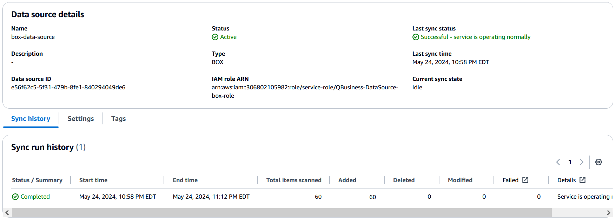Click the Modified count value 0
The height and width of the screenshot is (220, 616).
(484, 197)
